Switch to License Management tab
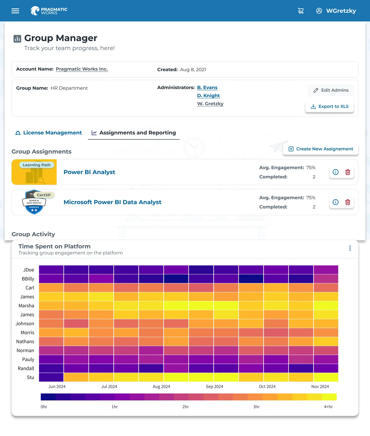 pyautogui.click(x=48, y=133)
